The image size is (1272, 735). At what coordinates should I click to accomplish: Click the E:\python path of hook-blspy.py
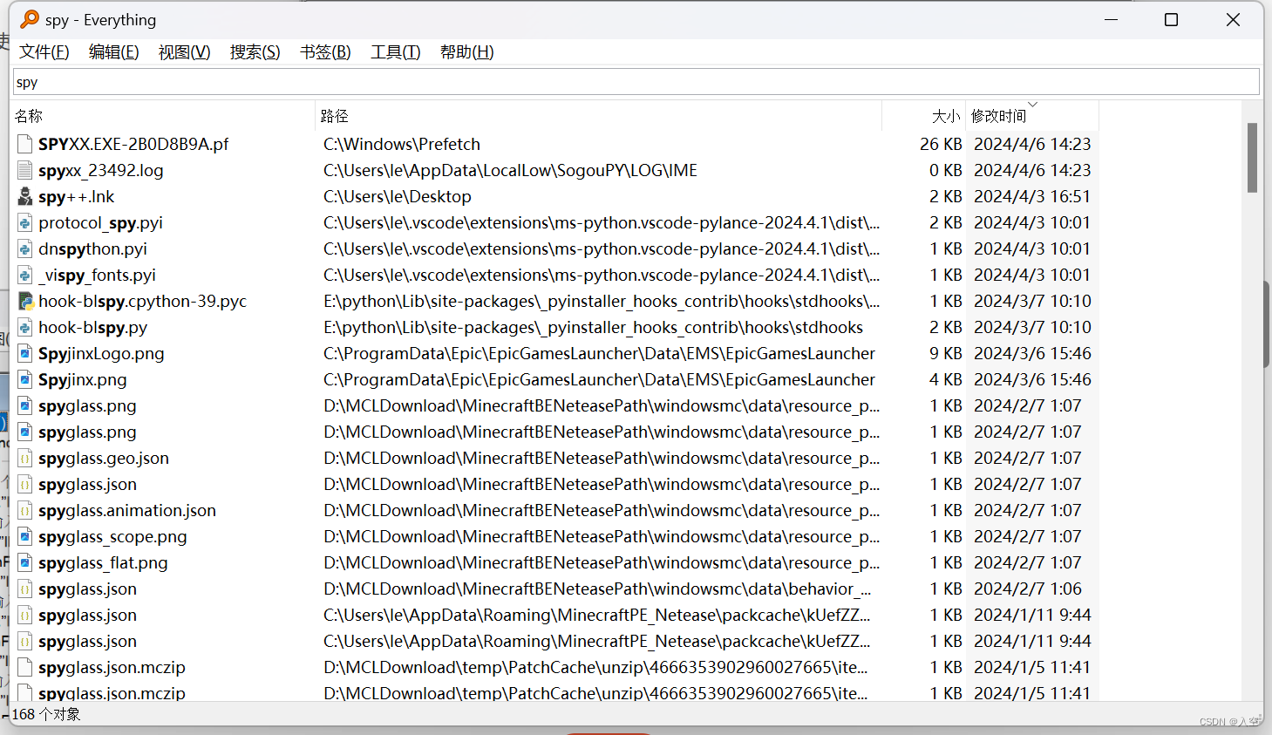point(593,327)
